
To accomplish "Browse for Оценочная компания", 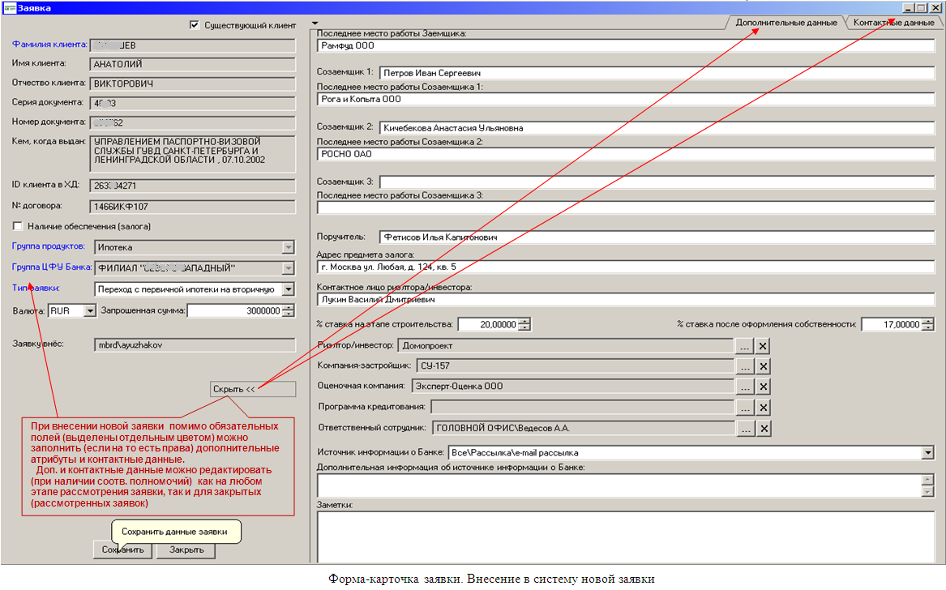I will 744,387.
